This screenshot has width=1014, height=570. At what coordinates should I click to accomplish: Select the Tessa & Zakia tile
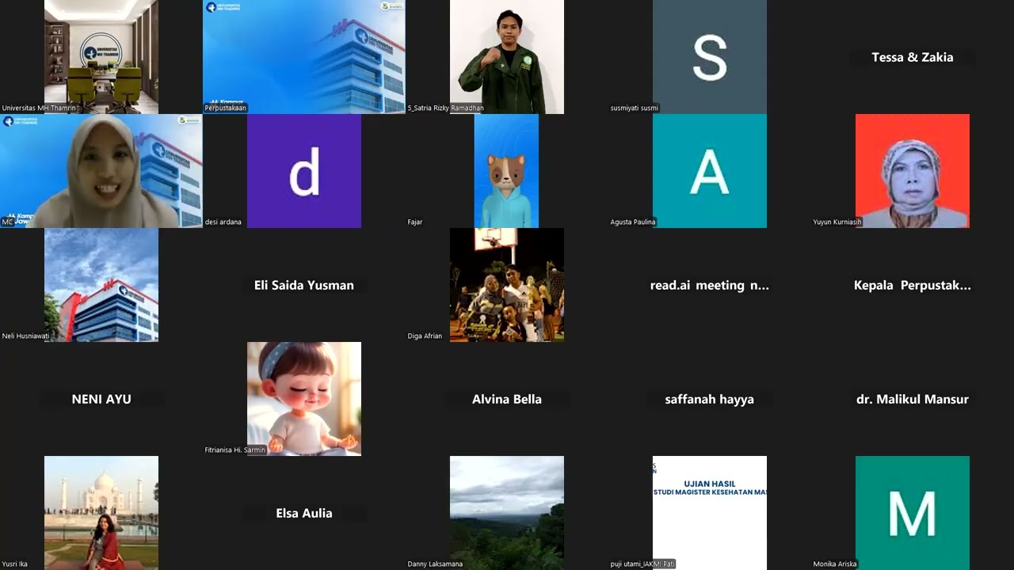coord(913,57)
